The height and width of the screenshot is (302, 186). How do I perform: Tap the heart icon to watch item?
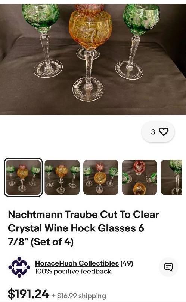point(164,132)
